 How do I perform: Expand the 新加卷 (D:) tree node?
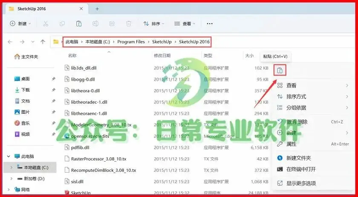(x=12, y=179)
